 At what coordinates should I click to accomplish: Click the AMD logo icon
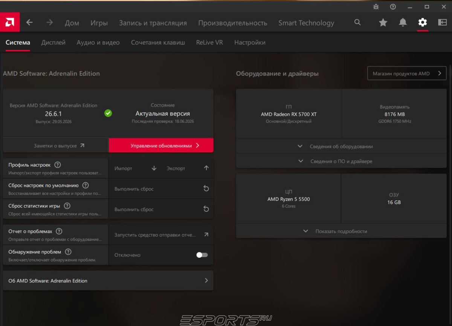pos(10,23)
